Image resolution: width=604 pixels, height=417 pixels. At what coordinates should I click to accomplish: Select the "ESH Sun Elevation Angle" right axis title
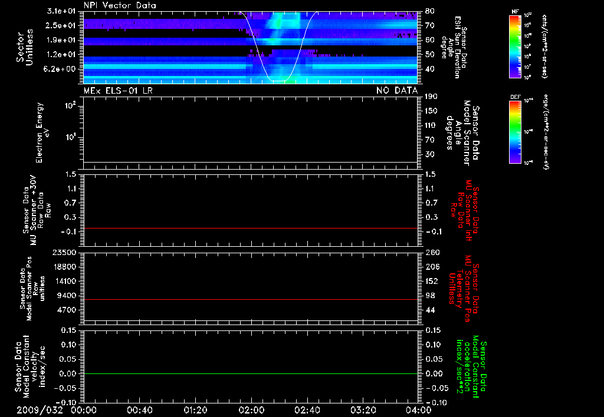pyautogui.click(x=454, y=47)
